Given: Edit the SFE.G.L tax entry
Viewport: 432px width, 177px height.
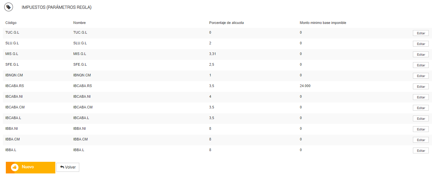Looking at the screenshot, I should 421,65.
